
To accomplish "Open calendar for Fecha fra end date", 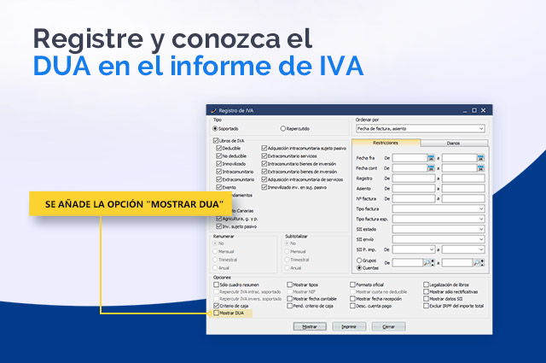I will point(481,158).
